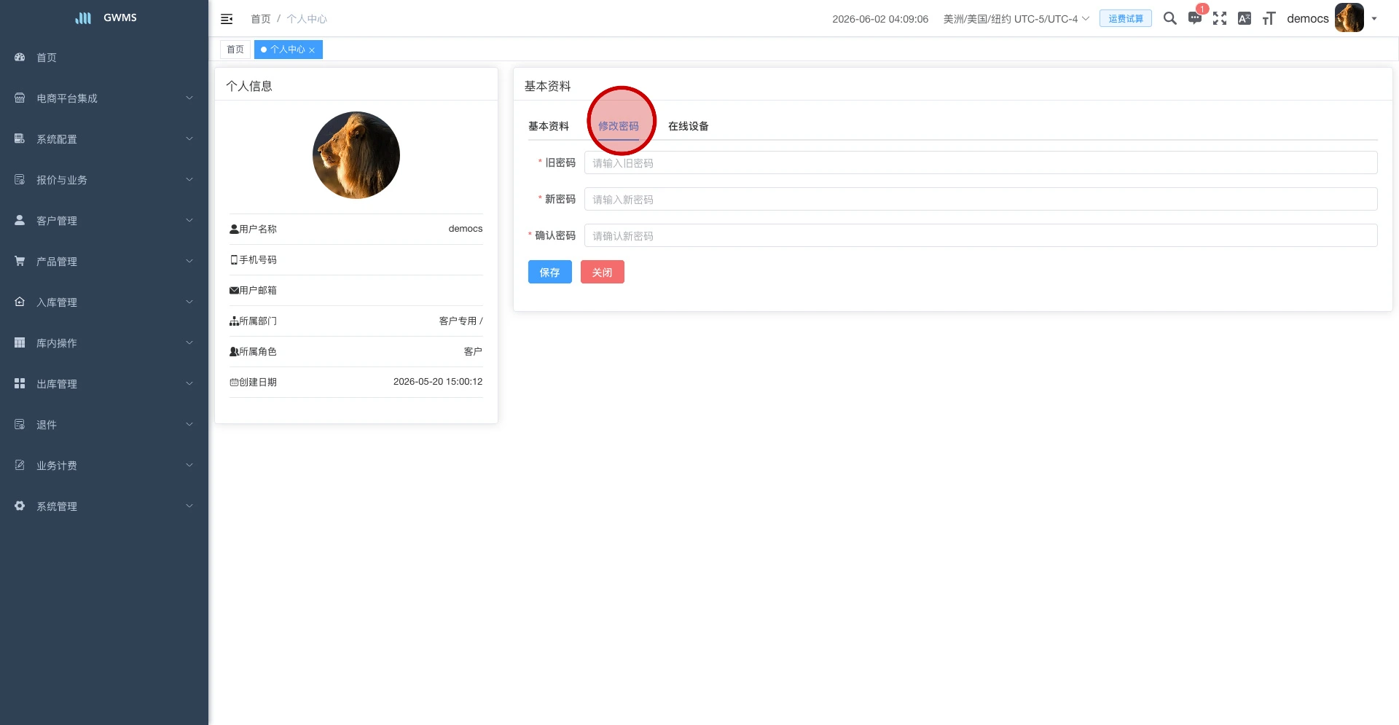
Task: Open 库内操作 menu label
Action: point(57,343)
